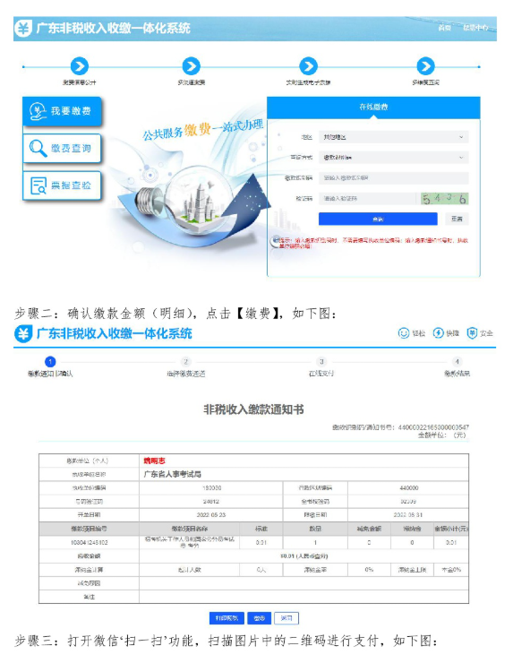Screen dimensions: 513x663
Task: Click the 打印预览 button
Action: pyautogui.click(x=227, y=618)
